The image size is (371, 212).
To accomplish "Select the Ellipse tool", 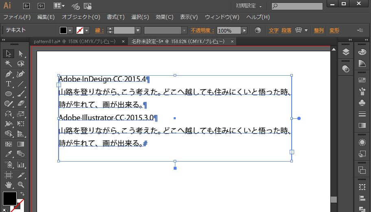I will [9, 94].
